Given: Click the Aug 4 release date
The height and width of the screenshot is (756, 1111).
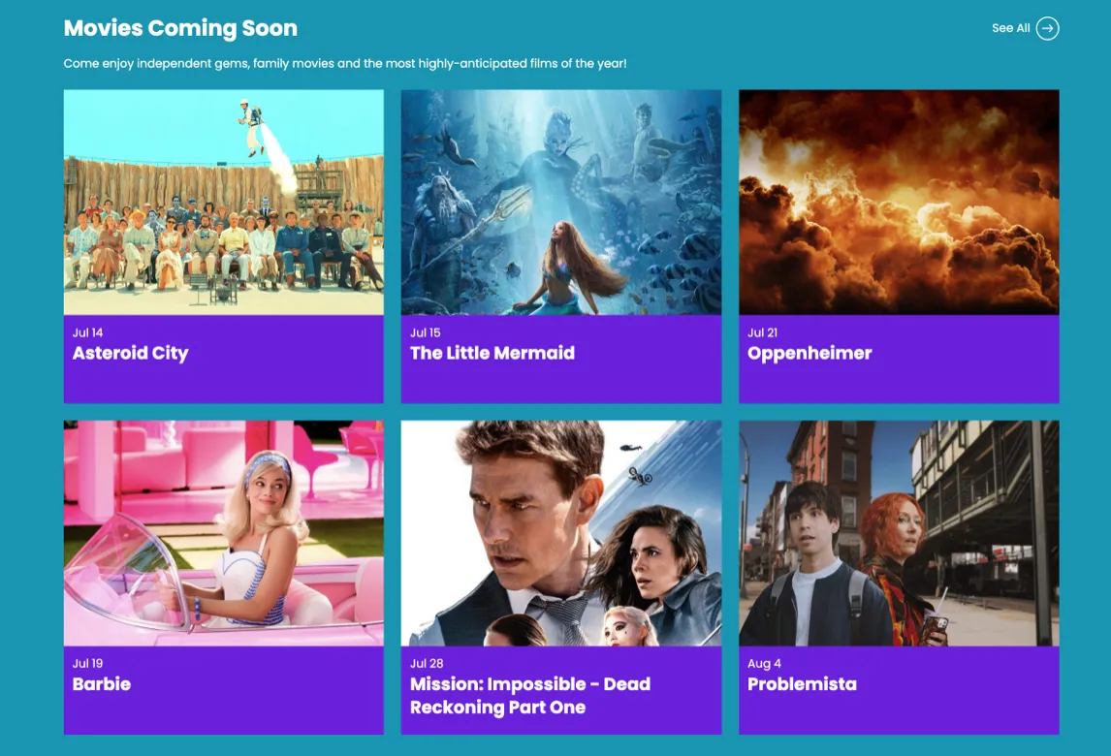Looking at the screenshot, I should click(765, 663).
